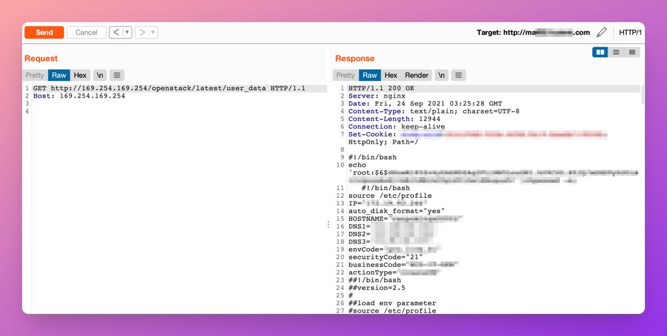Select top-bottom stacked layout icon
The image size is (667, 336).
pos(616,52)
